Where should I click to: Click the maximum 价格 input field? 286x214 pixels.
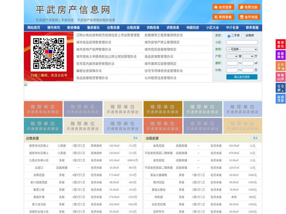tap(248, 70)
